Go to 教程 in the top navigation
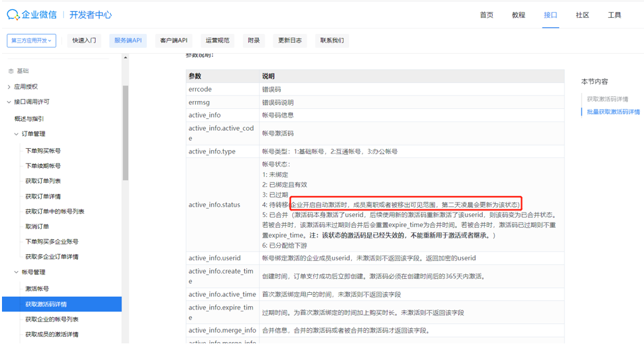The height and width of the screenshot is (346, 644). pyautogui.click(x=519, y=15)
